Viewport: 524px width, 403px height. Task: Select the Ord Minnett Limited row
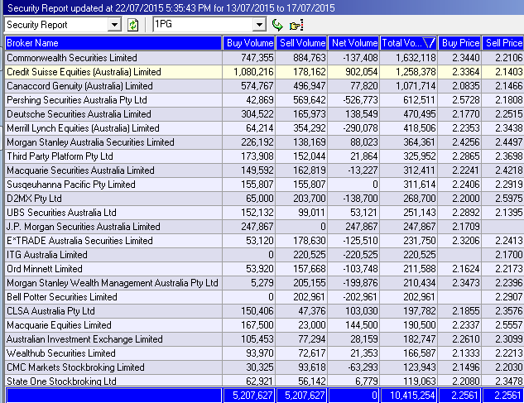(x=264, y=269)
